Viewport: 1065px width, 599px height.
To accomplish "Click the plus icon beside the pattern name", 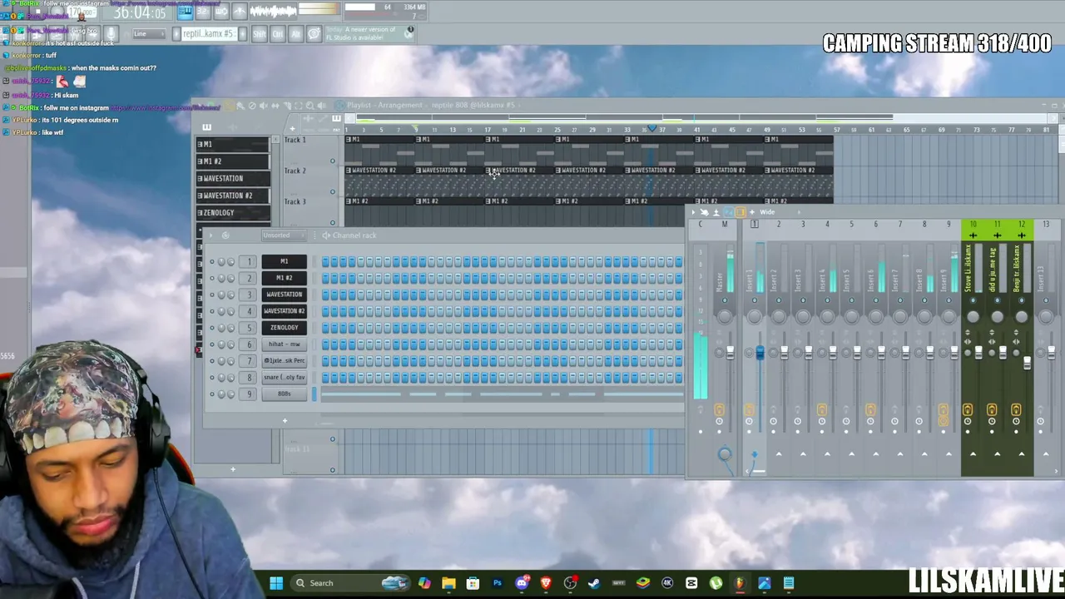I will 240,33.
